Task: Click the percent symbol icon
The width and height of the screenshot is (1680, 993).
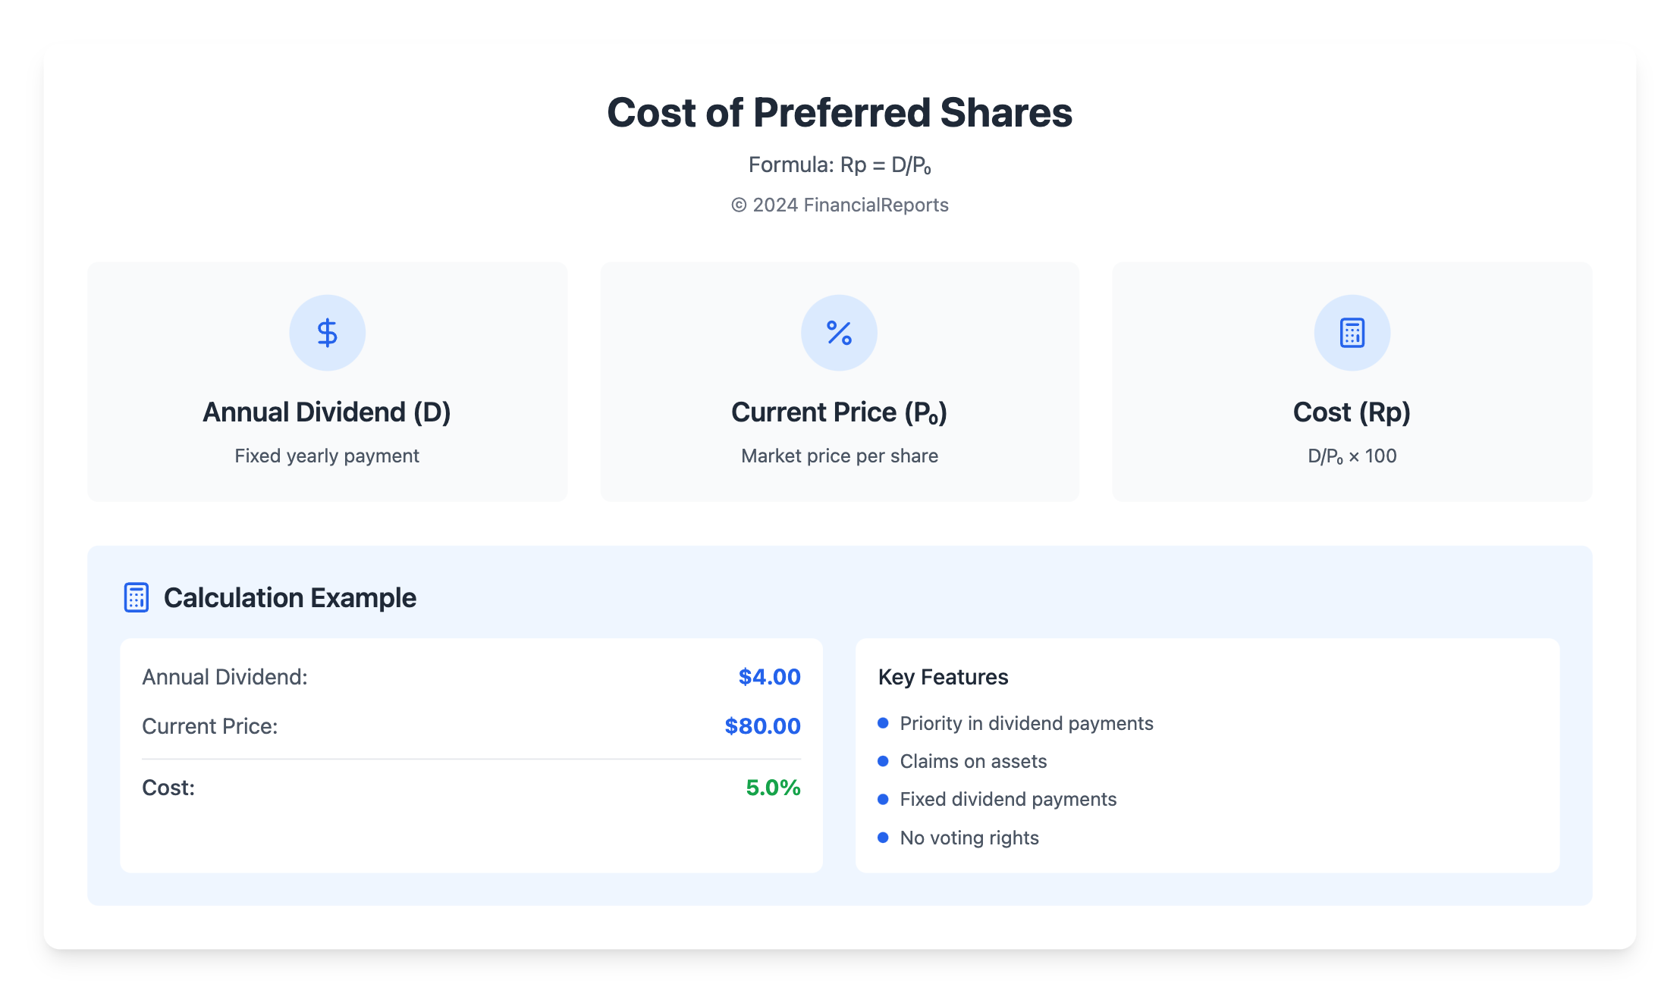Action: click(839, 333)
